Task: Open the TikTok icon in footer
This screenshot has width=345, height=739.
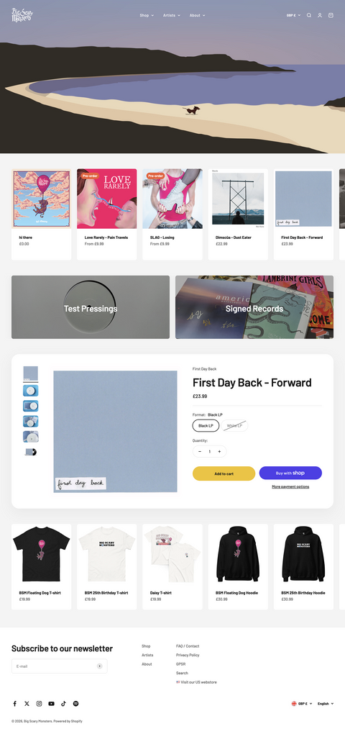Action: coord(63,704)
